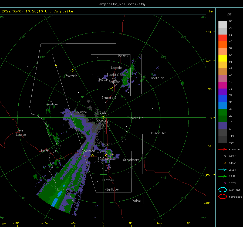Image resolution: width=243 pixels, height=227 pixels.
Task: Click the slate purple swatch below 10
Action: coord(222,126)
